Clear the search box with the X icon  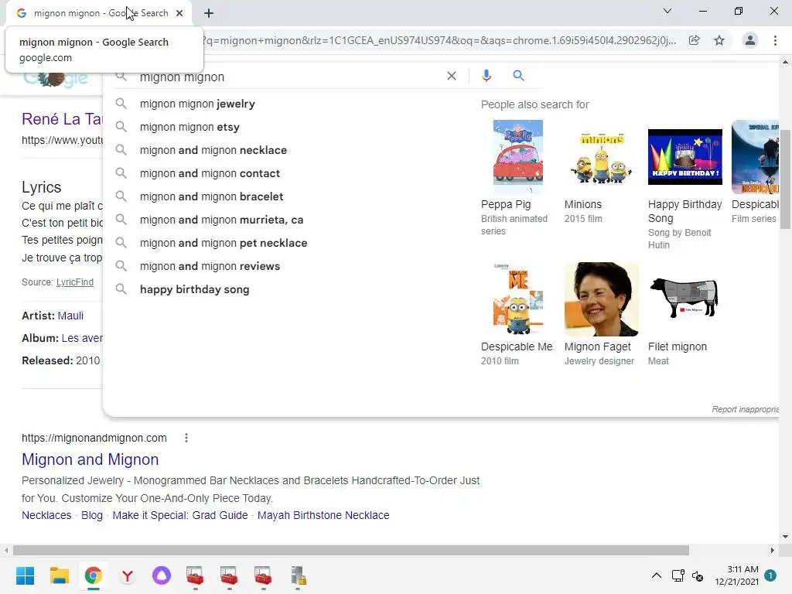point(452,76)
